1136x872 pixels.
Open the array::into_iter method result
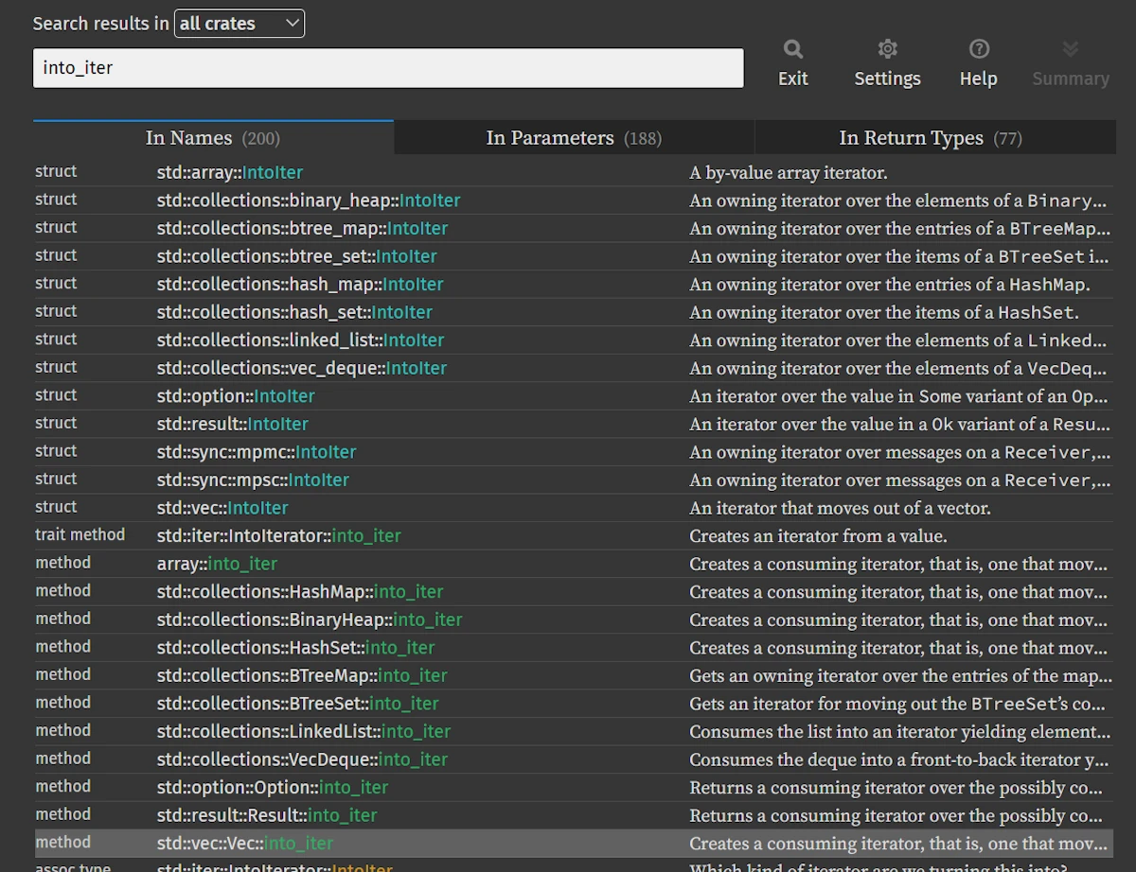(x=217, y=564)
